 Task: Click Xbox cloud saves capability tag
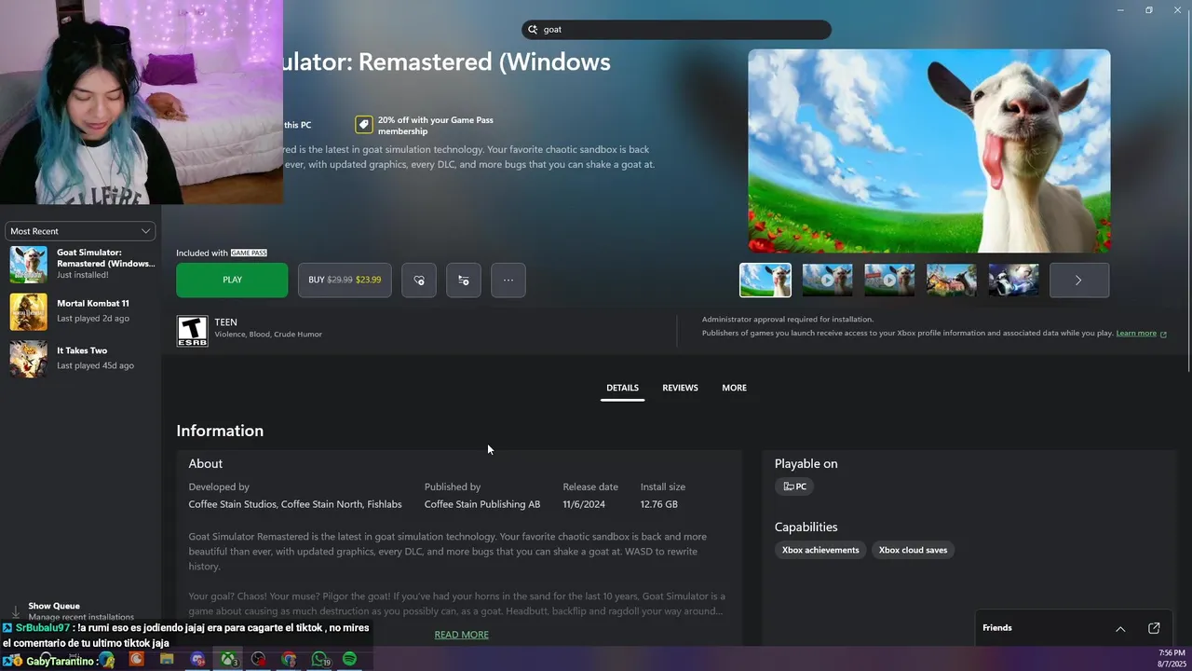coord(913,550)
